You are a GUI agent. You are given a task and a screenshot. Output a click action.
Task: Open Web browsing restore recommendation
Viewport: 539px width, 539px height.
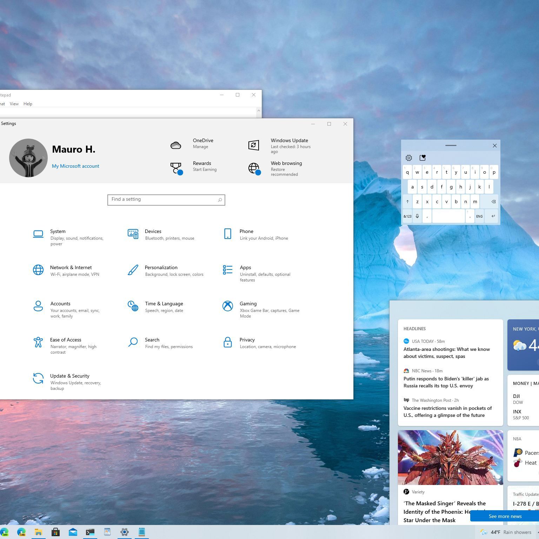tap(275, 168)
